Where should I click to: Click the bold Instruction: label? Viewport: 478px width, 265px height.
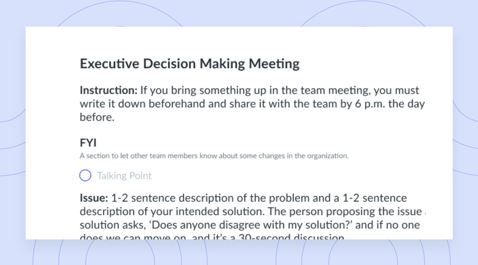[108, 90]
